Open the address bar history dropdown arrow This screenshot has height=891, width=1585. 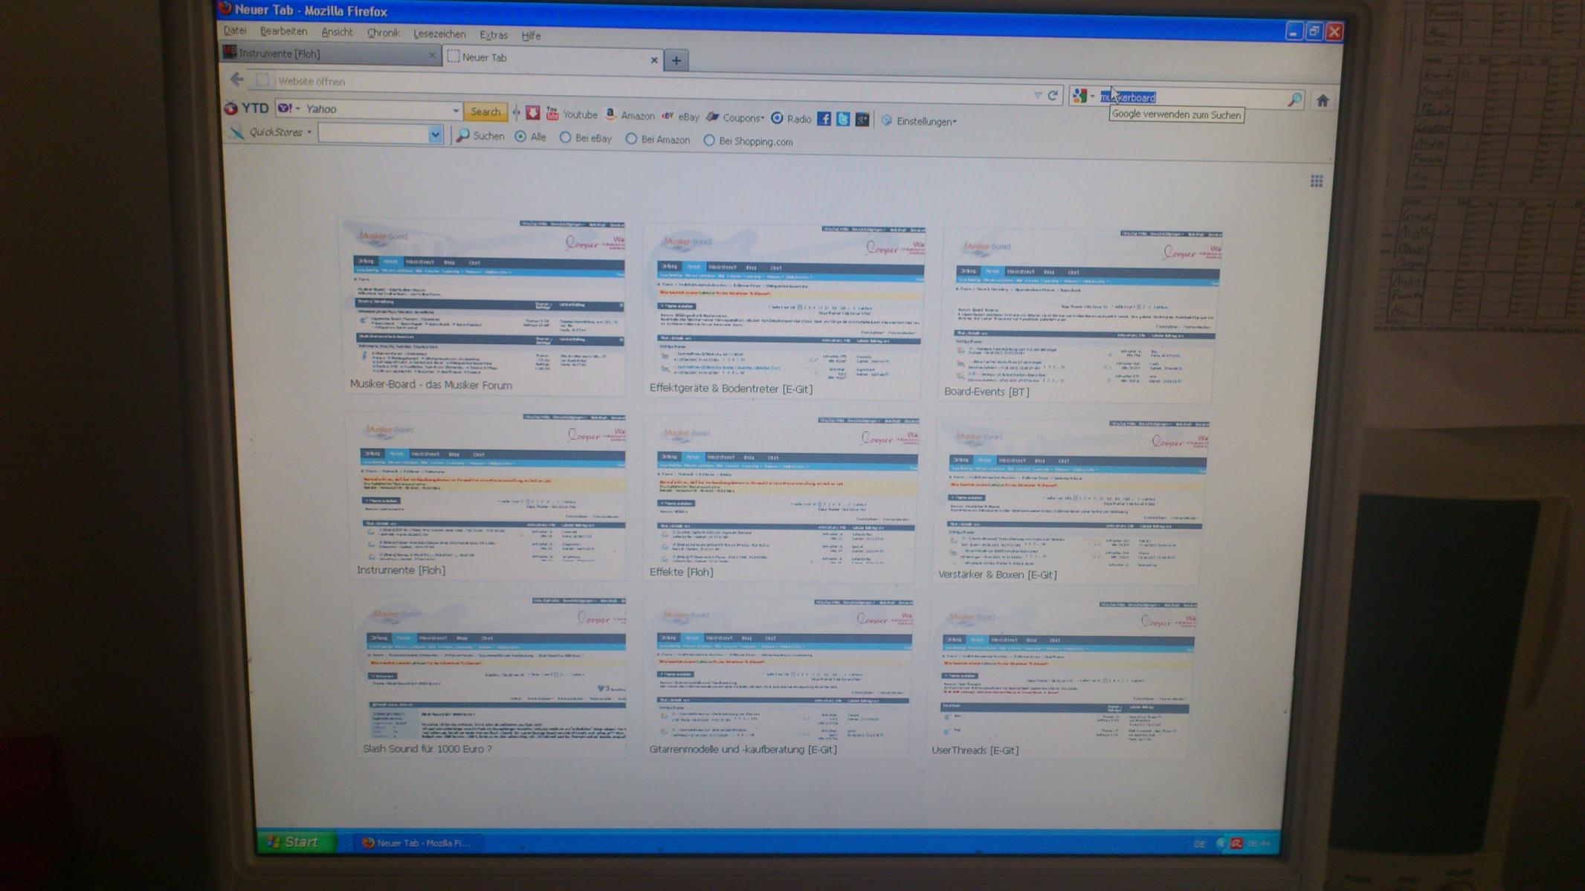coord(1037,95)
